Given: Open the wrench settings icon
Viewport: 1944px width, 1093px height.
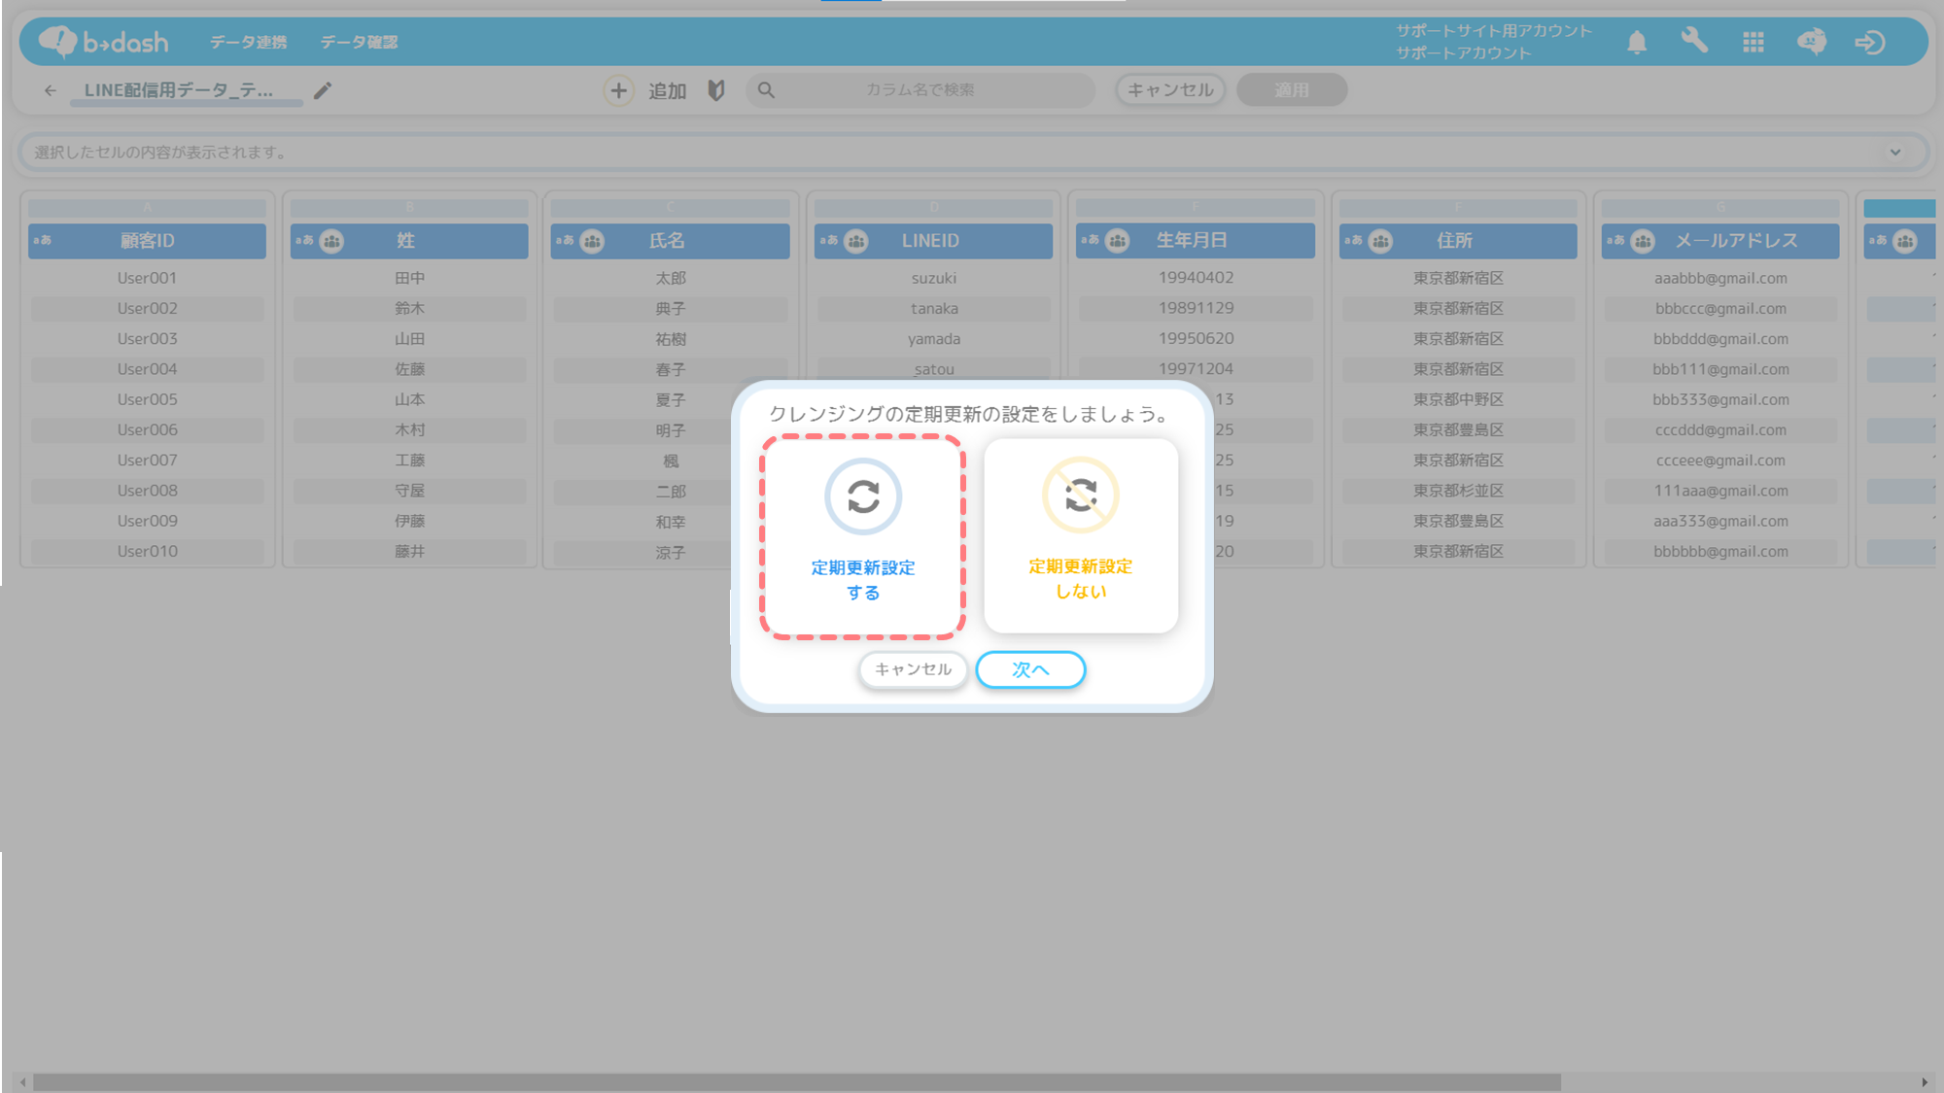Looking at the screenshot, I should tap(1694, 41).
